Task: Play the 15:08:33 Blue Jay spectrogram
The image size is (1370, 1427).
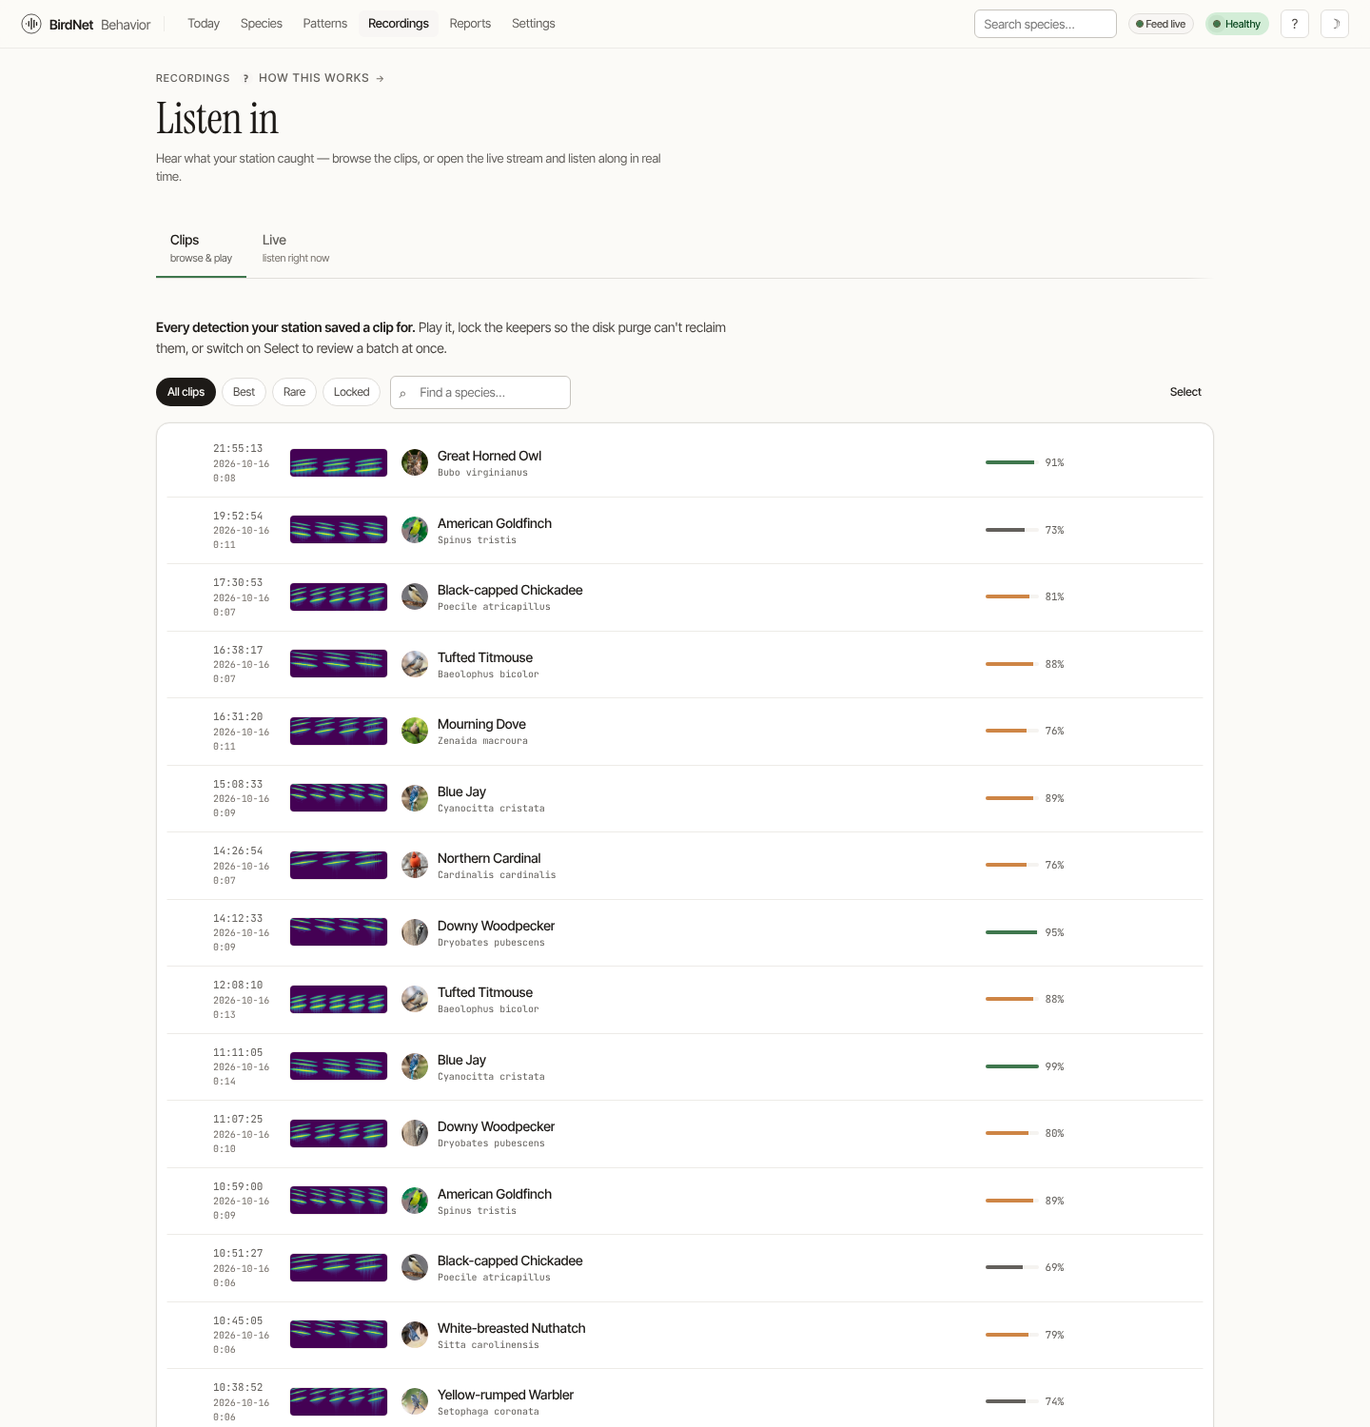Action: tap(339, 798)
